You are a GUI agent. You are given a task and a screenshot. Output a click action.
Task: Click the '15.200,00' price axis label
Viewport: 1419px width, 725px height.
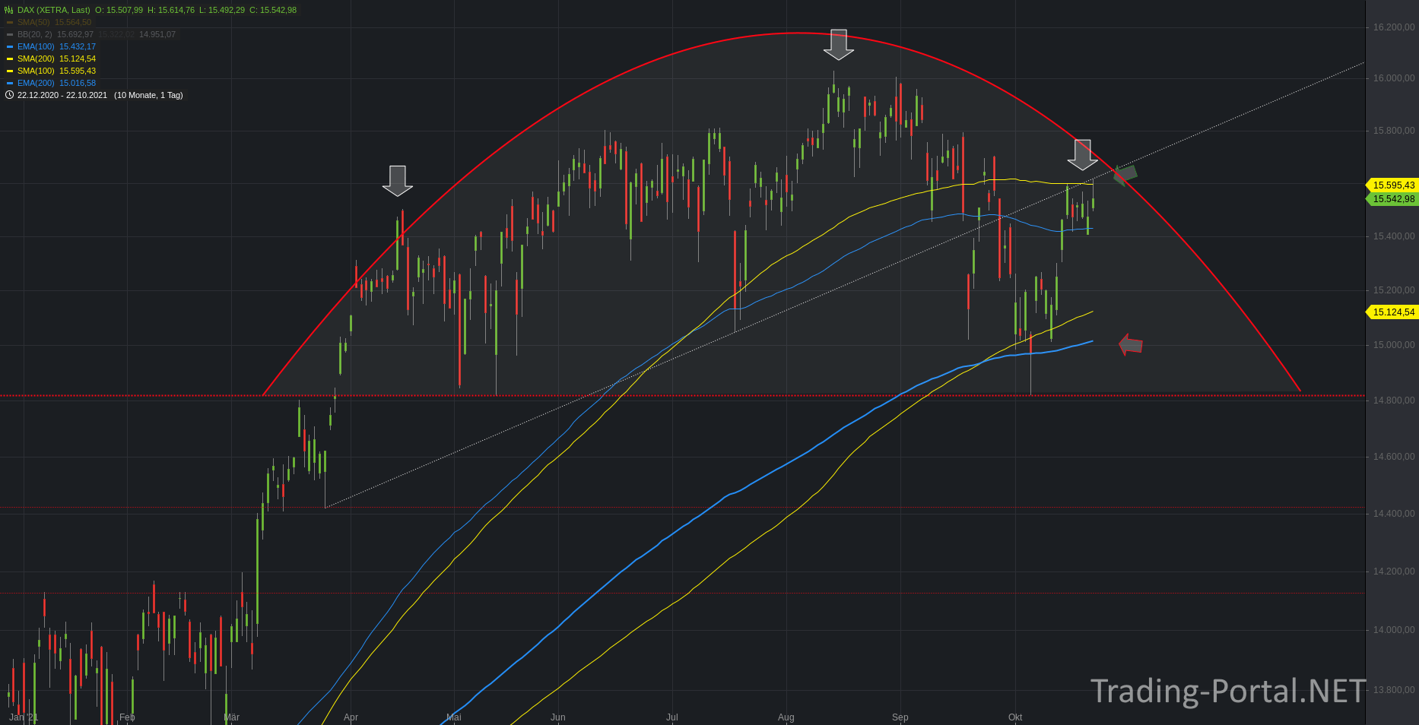tap(1394, 290)
